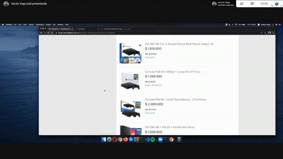Image resolution: width=283 pixels, height=159 pixels.
Task: Select the Playstation 4 Consolas browser tab
Action: (x=61, y=29)
